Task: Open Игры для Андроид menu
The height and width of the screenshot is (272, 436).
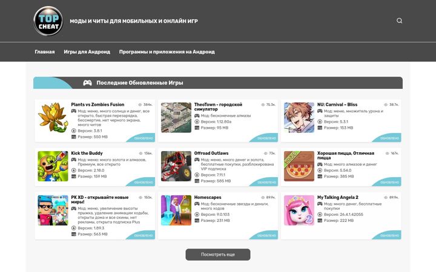Action: pos(87,52)
